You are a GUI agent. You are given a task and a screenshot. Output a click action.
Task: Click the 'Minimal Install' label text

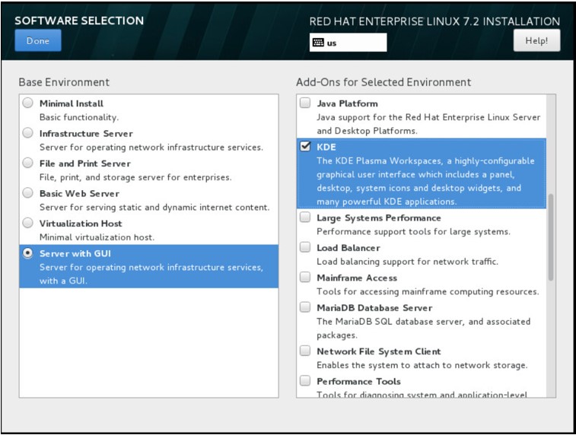(x=72, y=103)
